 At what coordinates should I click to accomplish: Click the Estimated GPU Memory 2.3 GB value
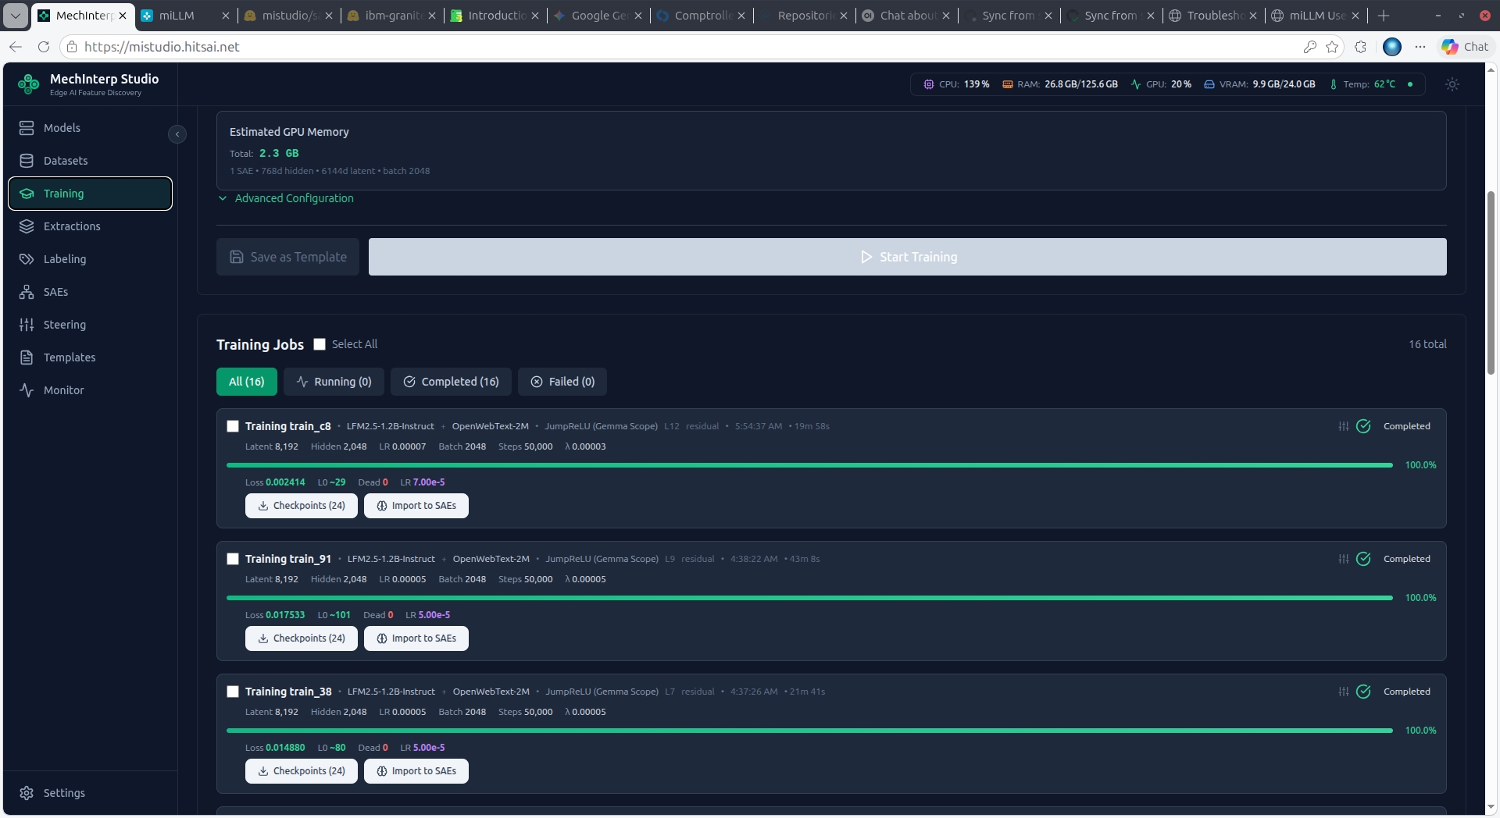pyautogui.click(x=279, y=153)
